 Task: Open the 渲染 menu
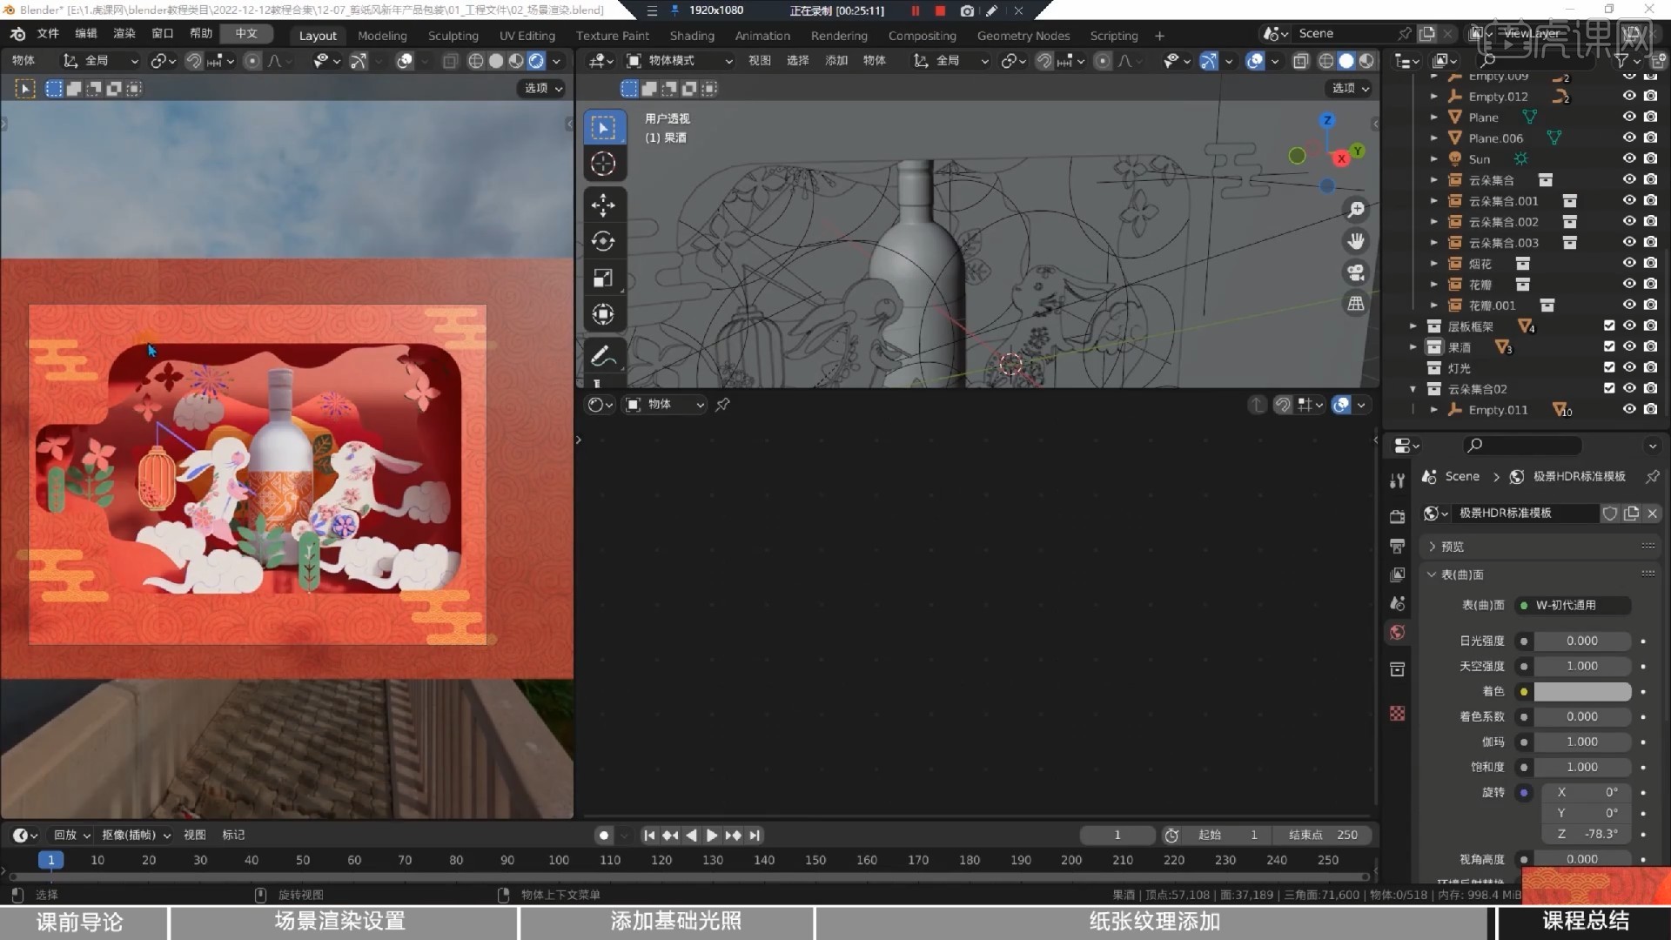click(124, 33)
